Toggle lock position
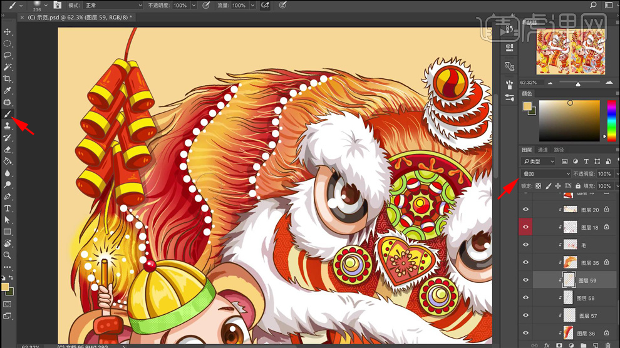 [x=558, y=186]
